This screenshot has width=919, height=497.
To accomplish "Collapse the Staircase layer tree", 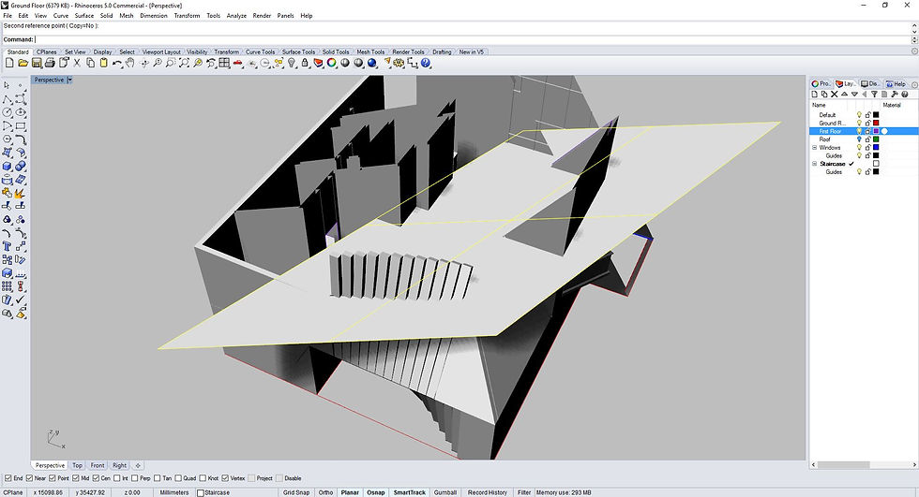I will point(814,164).
